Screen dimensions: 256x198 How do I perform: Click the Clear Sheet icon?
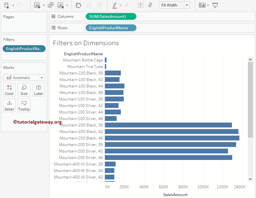tap(61, 5)
